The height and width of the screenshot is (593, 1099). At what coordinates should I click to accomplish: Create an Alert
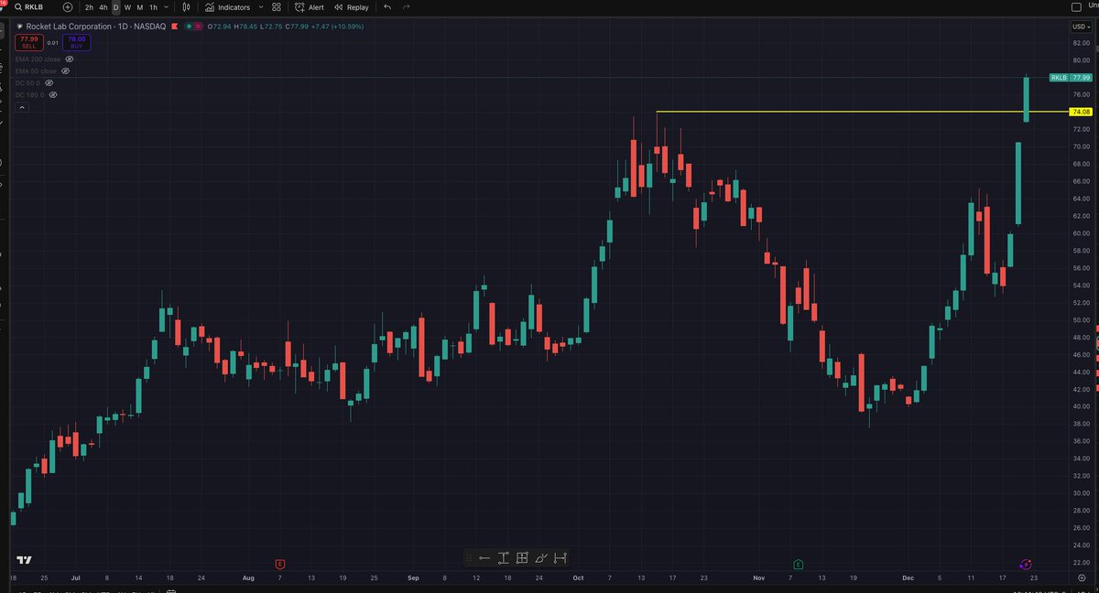pos(310,7)
